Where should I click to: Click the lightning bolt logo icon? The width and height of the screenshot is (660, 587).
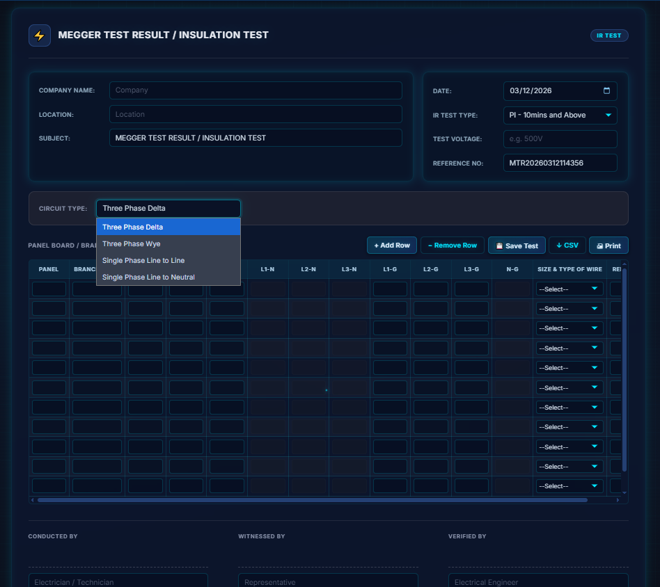(39, 35)
